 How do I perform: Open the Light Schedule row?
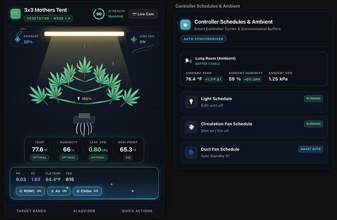(x=254, y=102)
